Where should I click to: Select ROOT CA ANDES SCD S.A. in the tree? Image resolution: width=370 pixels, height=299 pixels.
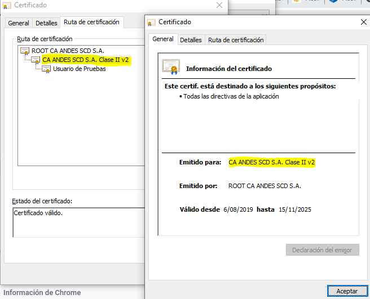click(x=68, y=51)
